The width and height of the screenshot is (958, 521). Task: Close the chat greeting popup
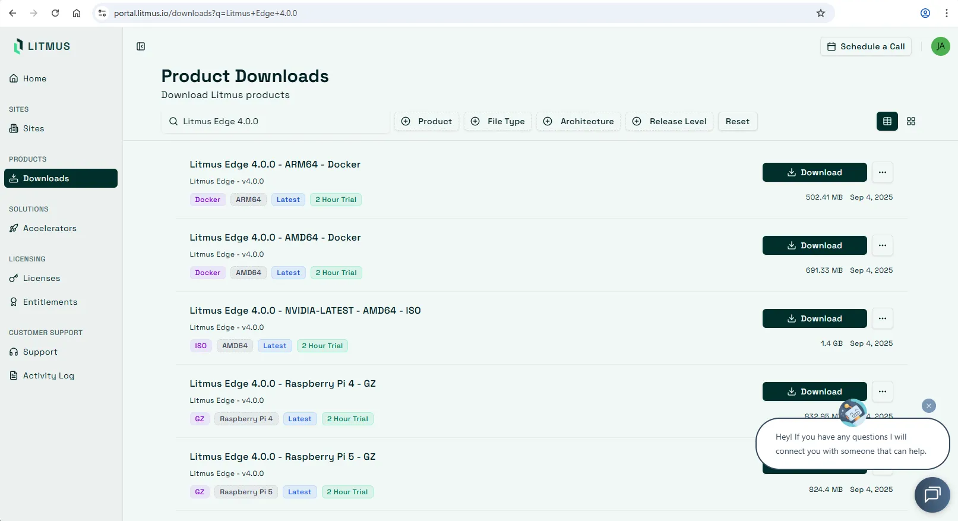point(929,406)
